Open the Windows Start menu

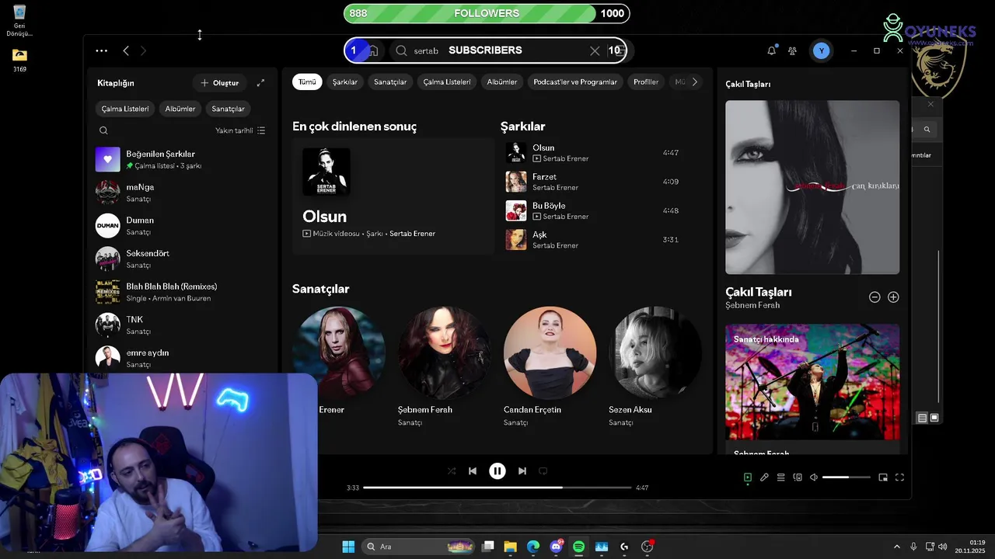click(x=348, y=547)
